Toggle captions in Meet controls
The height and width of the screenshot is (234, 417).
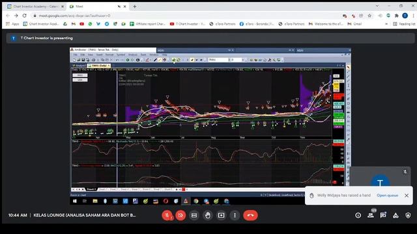point(194,215)
